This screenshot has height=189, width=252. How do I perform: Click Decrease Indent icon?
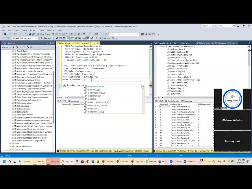tap(105, 38)
